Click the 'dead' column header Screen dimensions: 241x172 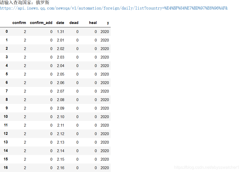click(x=74, y=23)
